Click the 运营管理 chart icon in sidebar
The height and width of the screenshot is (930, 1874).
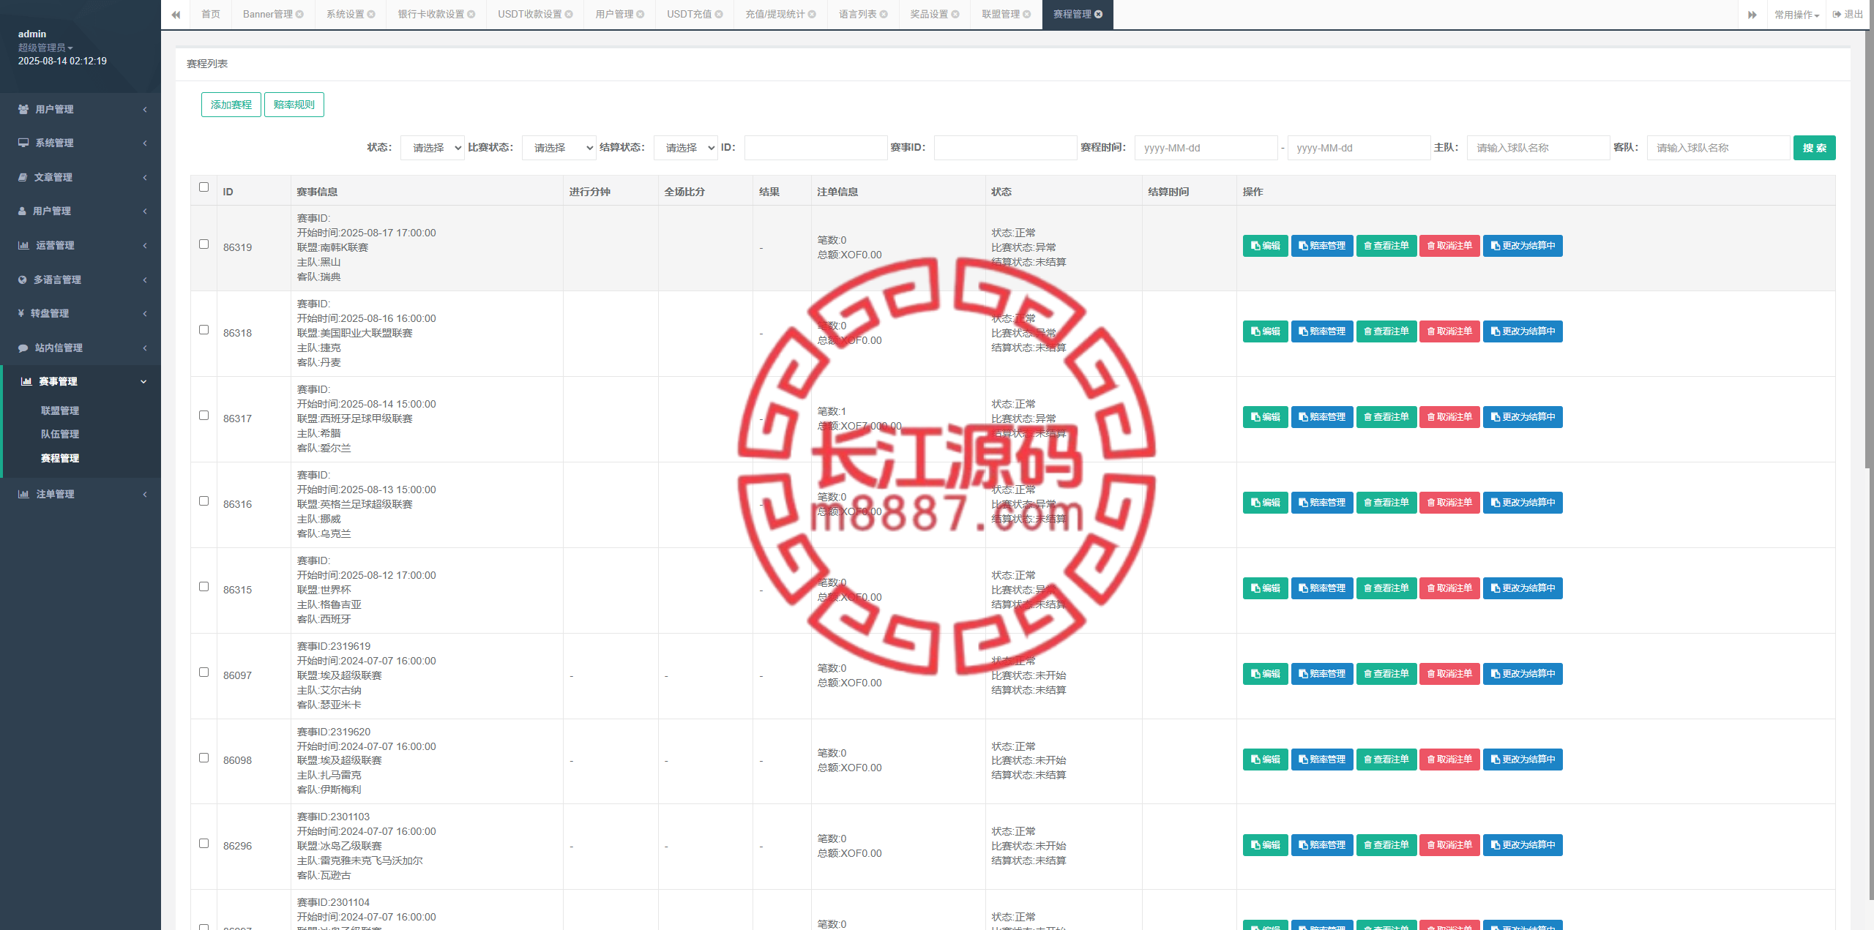[x=23, y=245]
